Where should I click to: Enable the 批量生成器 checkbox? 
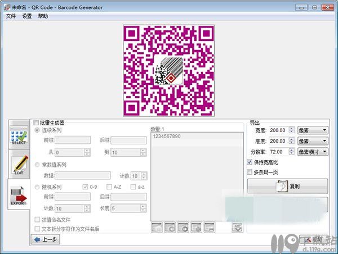(x=36, y=123)
